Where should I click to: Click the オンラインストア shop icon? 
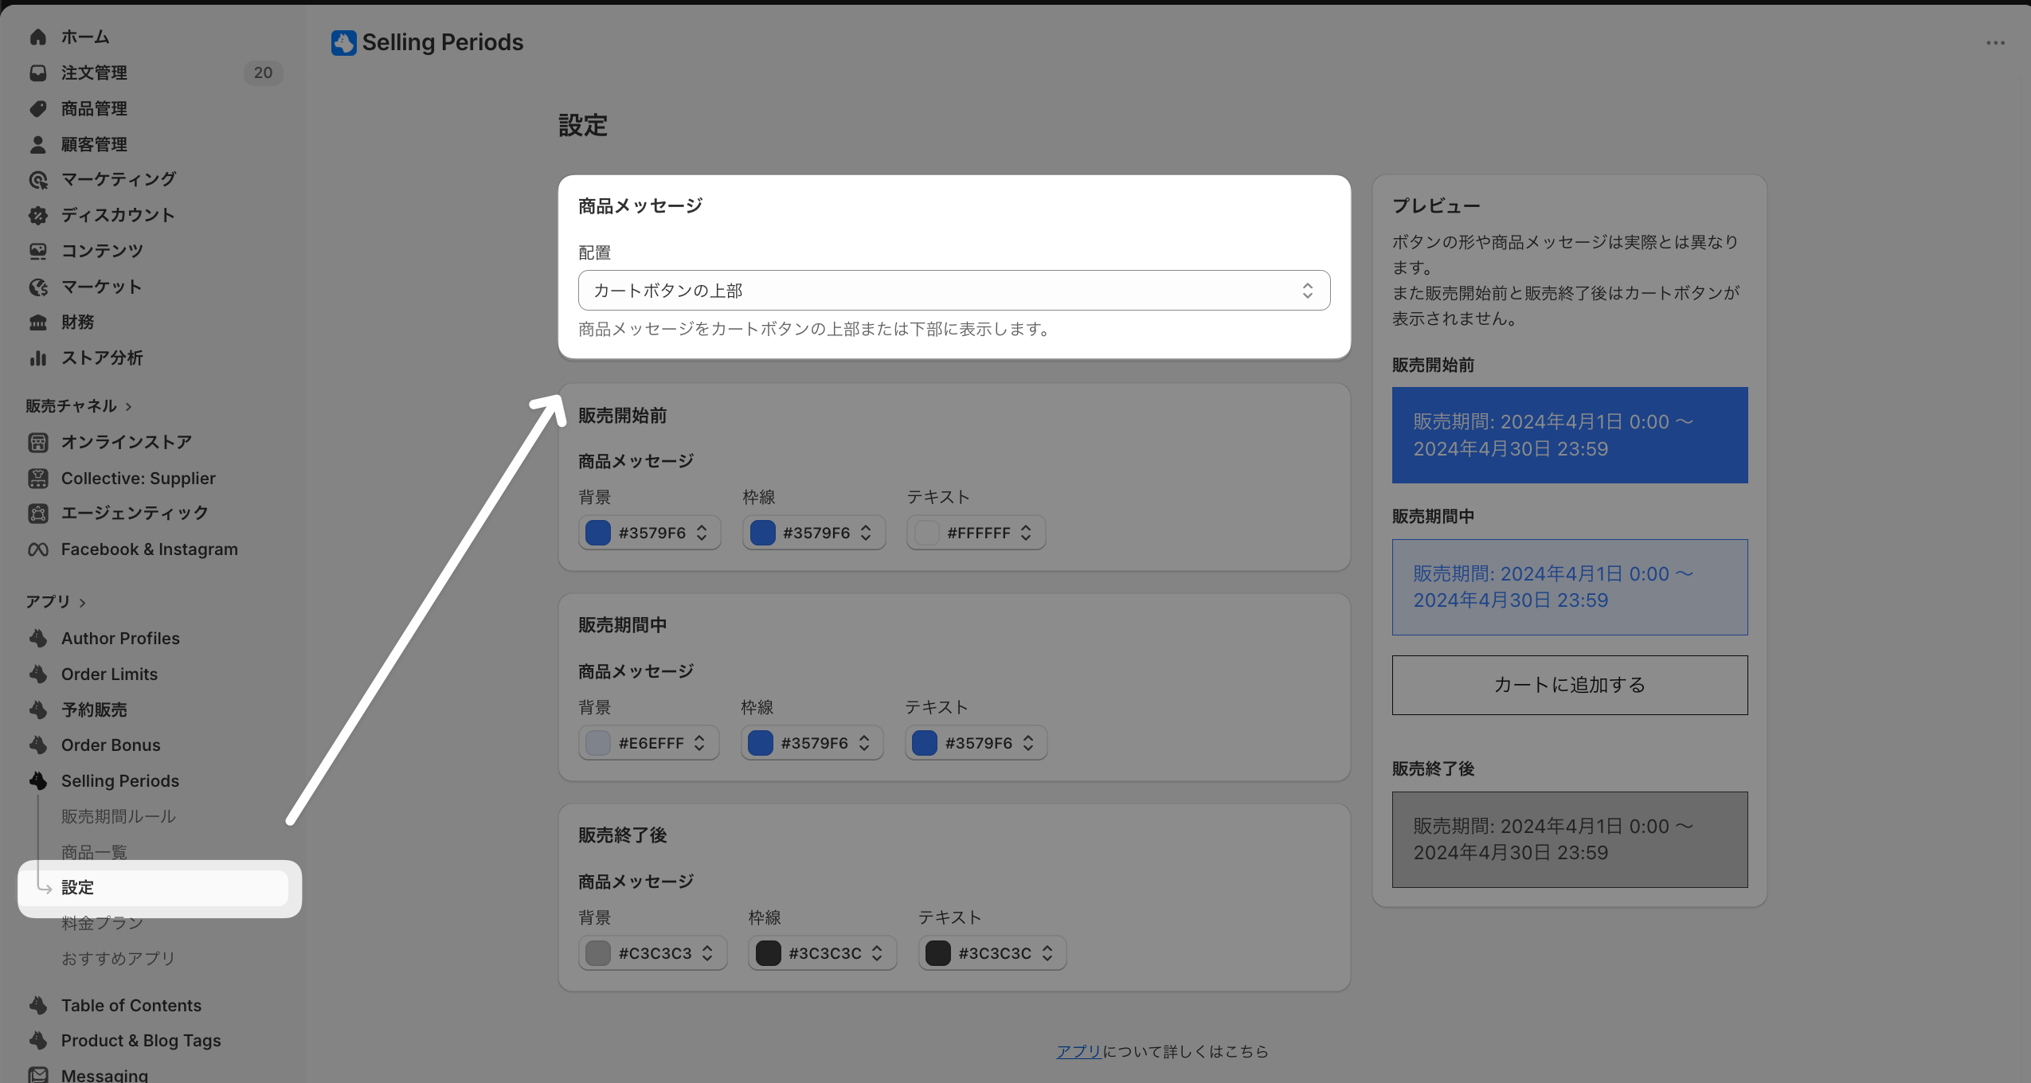tap(37, 442)
